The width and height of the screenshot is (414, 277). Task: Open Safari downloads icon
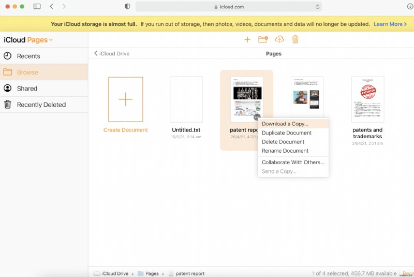coord(410,7)
